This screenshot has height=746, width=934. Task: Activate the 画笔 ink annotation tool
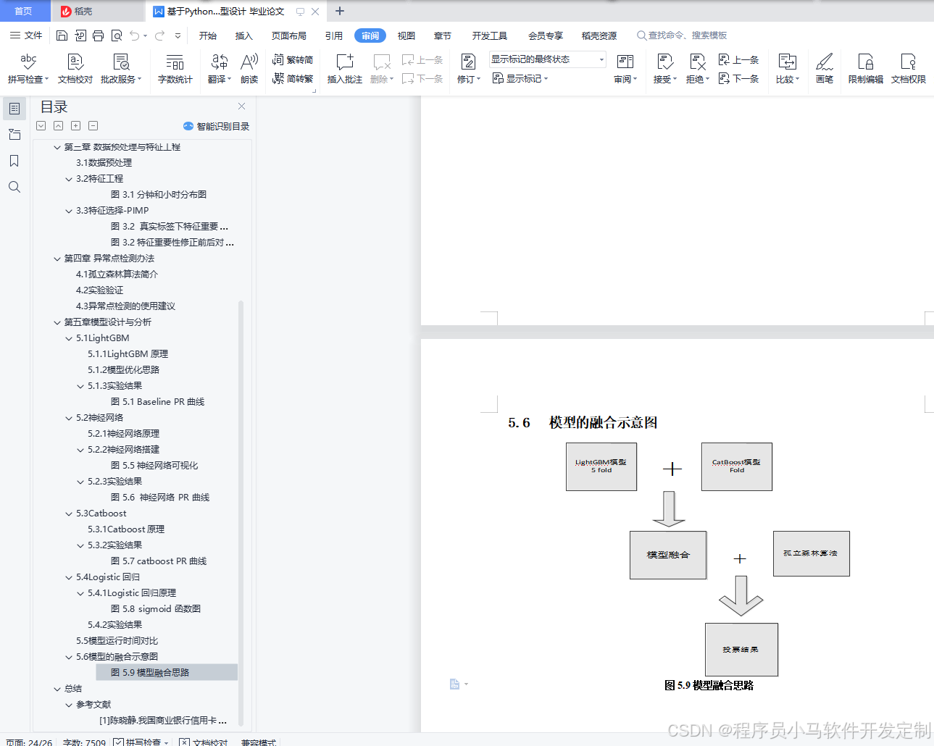[824, 67]
